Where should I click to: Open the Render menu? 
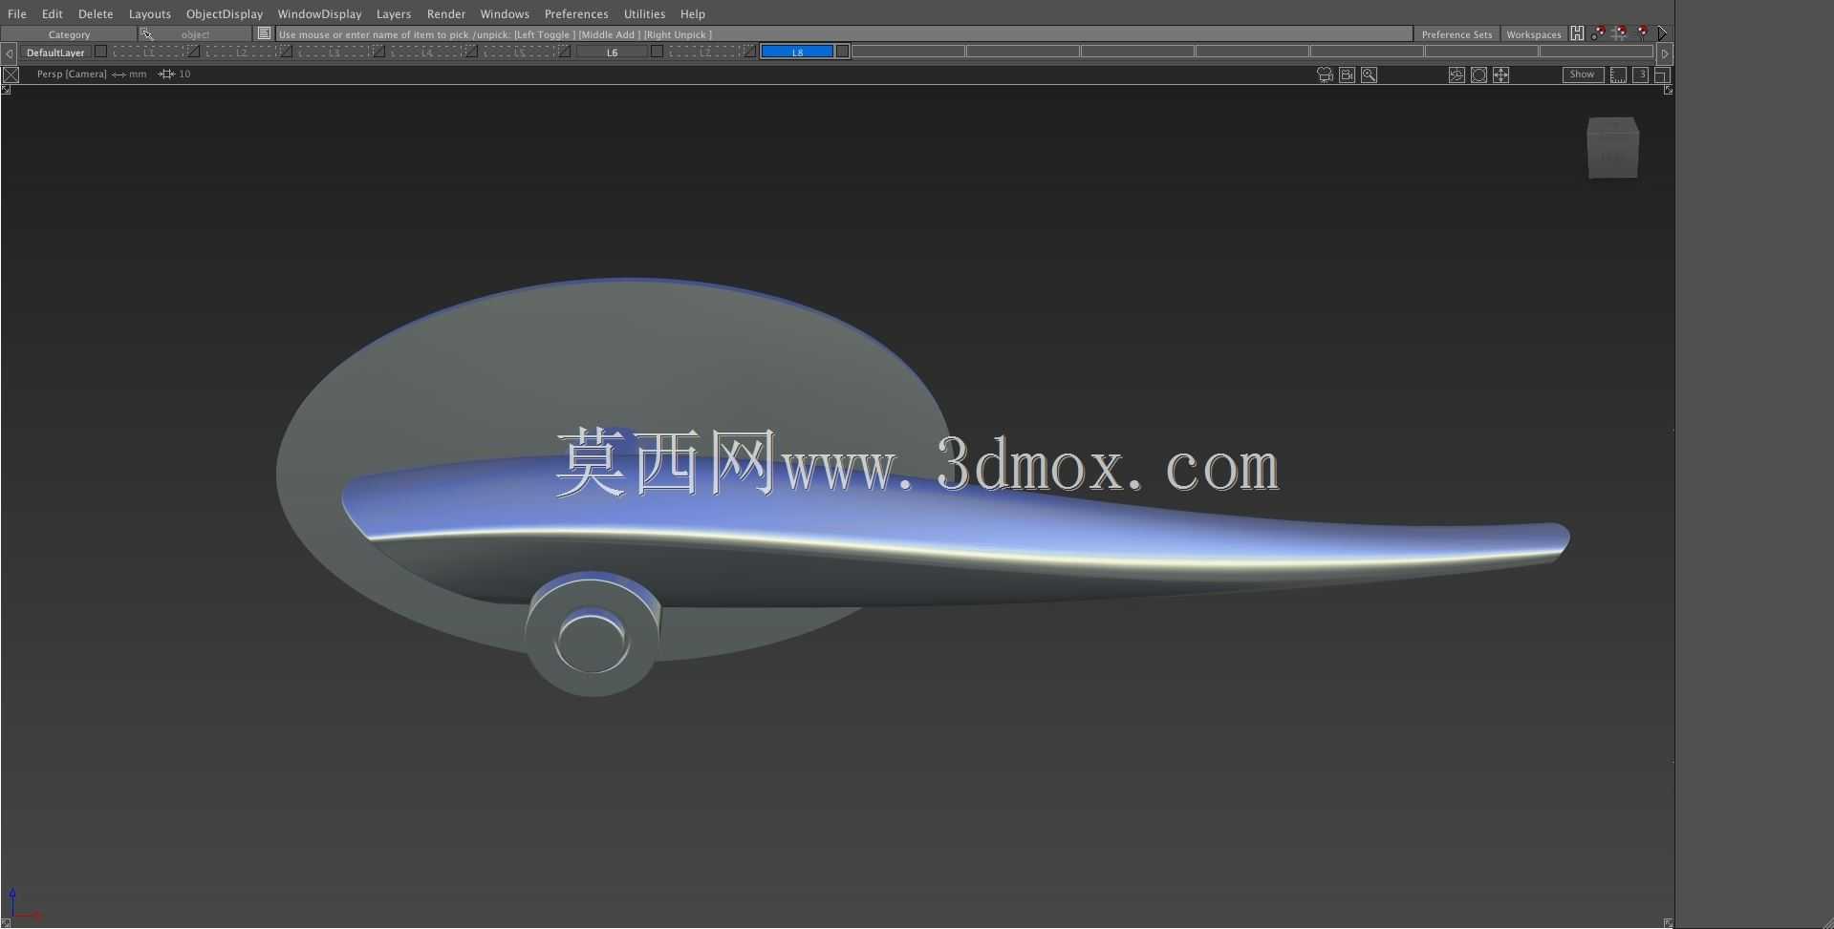(446, 13)
